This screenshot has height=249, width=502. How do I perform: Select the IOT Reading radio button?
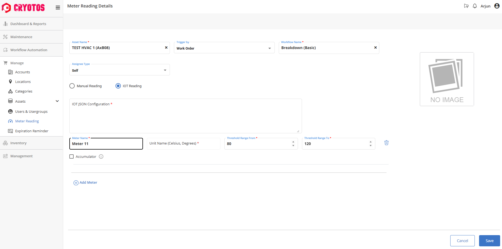coord(118,86)
